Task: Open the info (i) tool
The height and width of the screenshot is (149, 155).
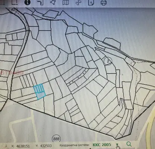Action: point(27,2)
